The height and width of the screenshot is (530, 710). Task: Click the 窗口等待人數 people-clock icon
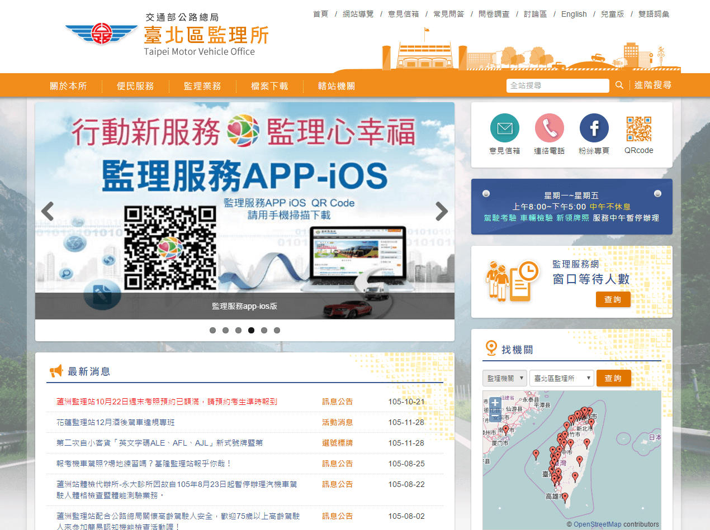(x=512, y=280)
